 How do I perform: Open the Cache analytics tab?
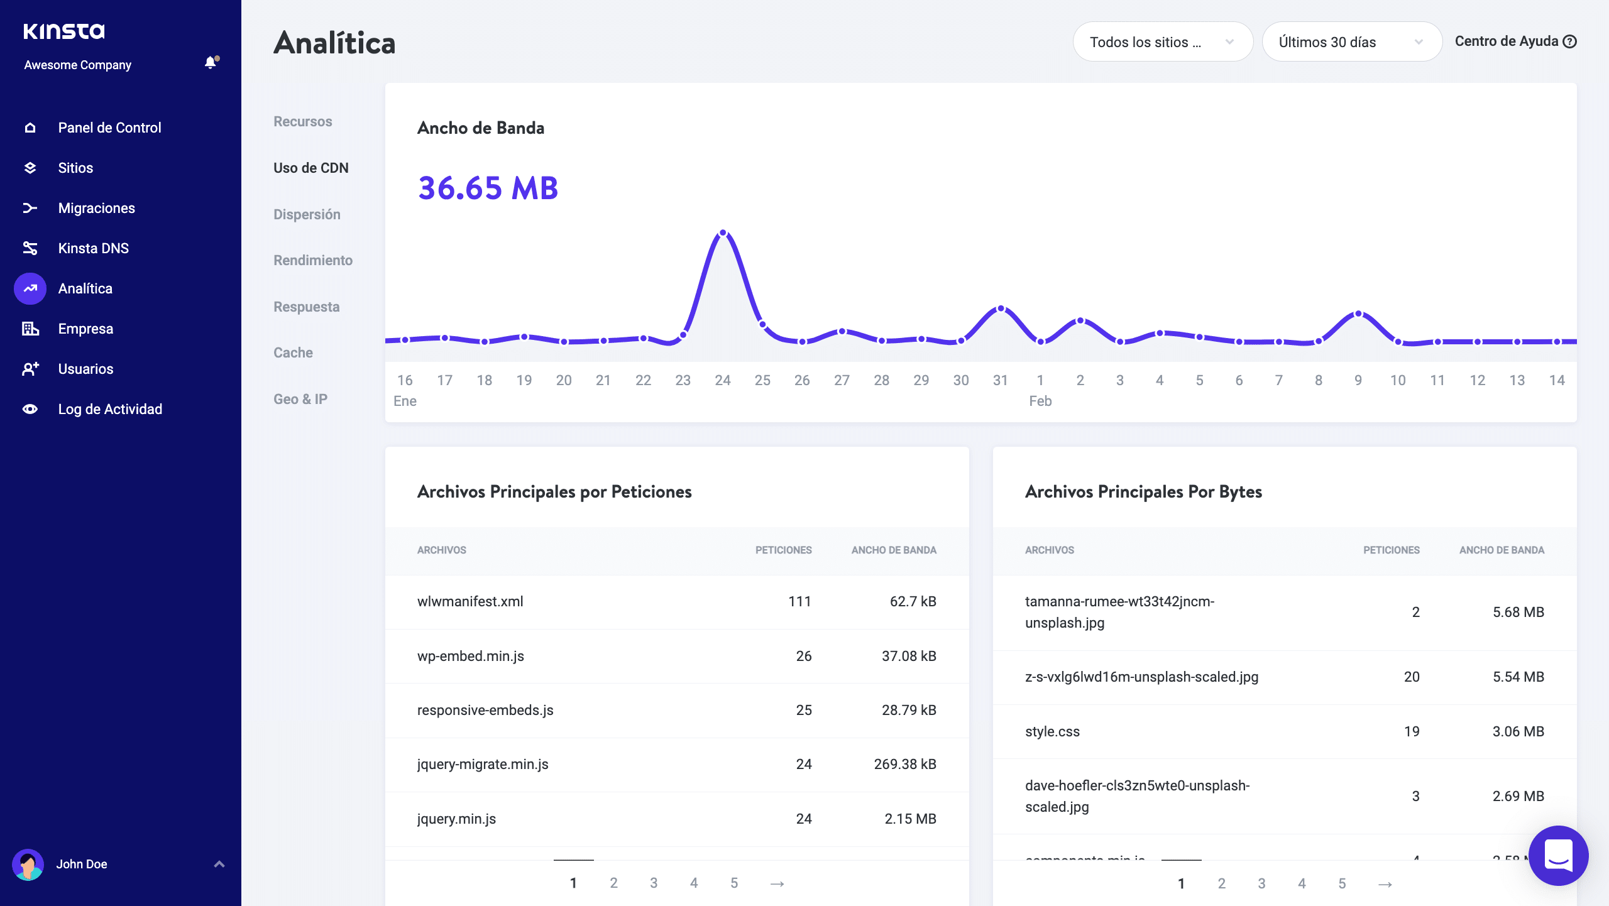click(293, 352)
